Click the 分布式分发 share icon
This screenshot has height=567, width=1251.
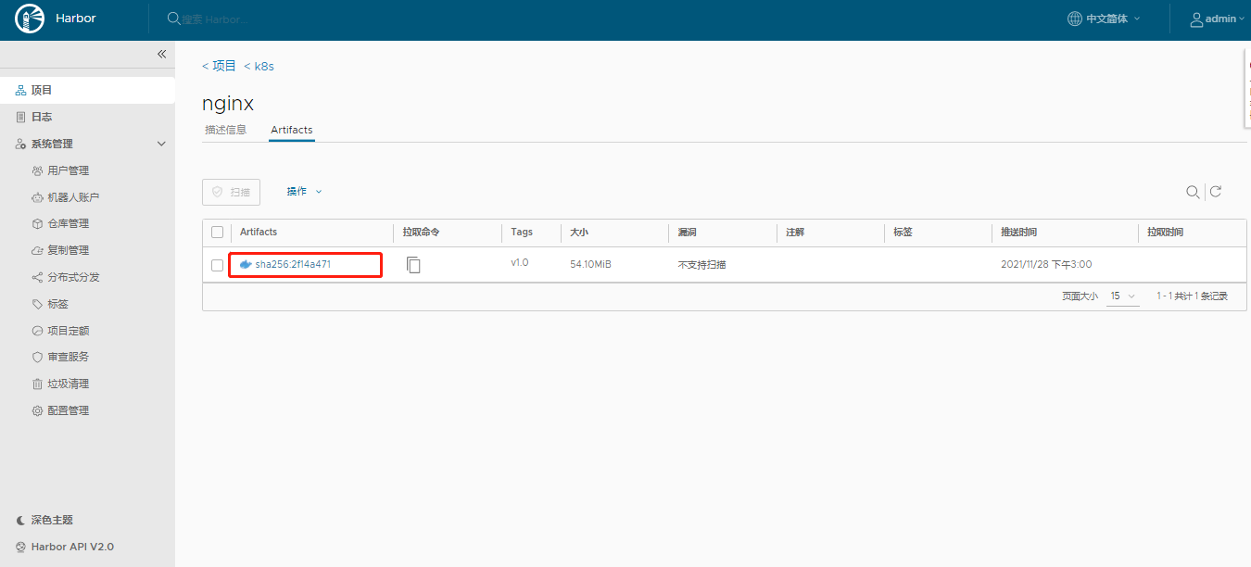click(x=37, y=278)
